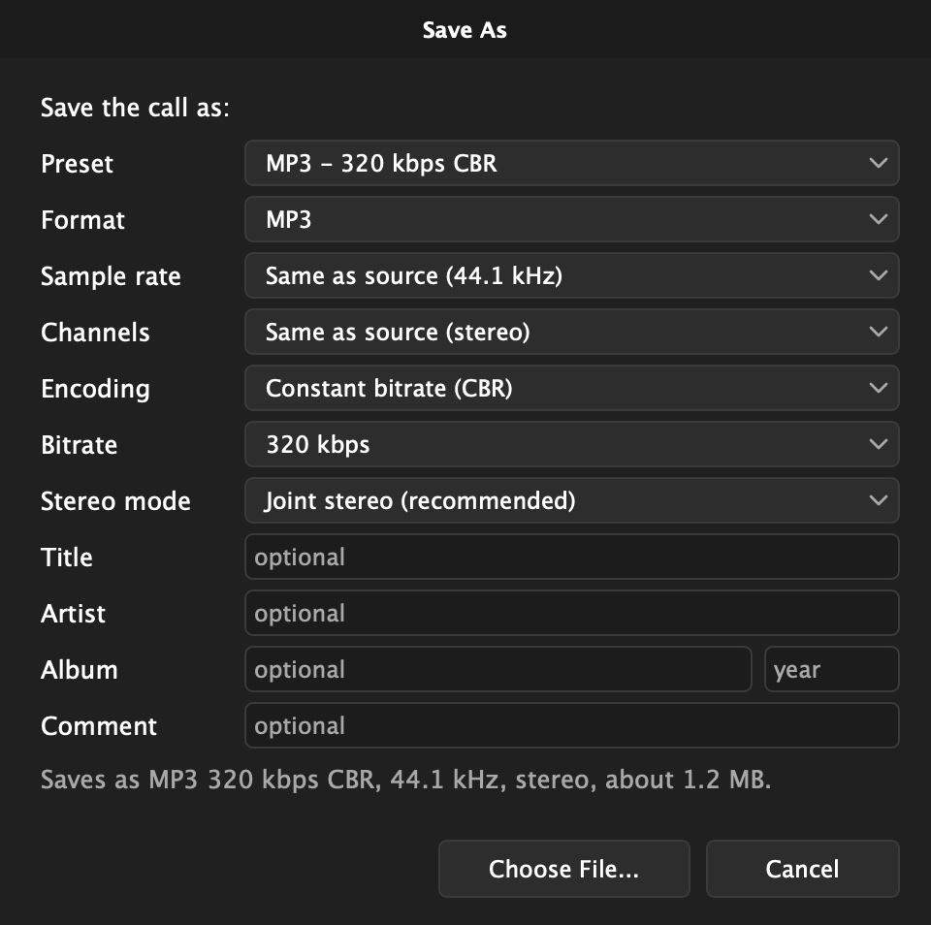Click the Encoding label
This screenshot has height=925, width=931.
[95, 389]
